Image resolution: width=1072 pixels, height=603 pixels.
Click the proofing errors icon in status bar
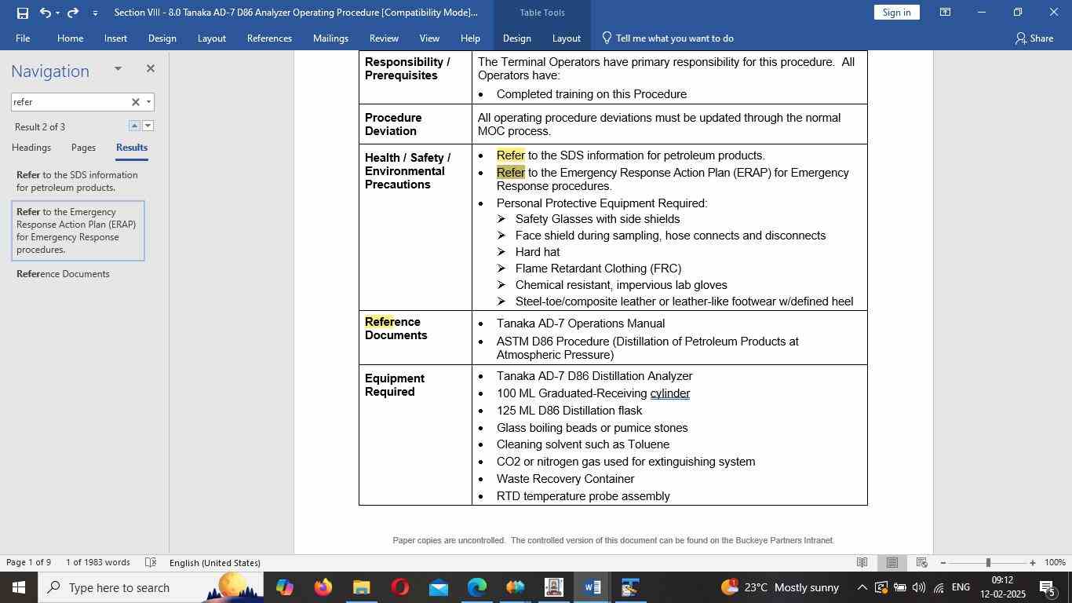[151, 563]
